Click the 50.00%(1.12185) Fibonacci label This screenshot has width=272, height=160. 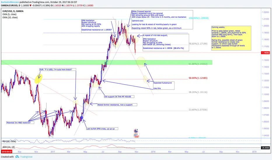click(198, 78)
